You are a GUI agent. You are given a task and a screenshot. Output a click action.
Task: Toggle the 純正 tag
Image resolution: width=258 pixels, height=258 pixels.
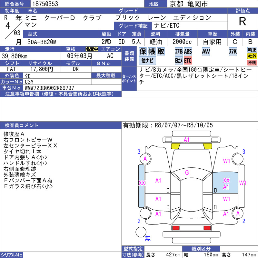pyautogui.click(x=252, y=50)
